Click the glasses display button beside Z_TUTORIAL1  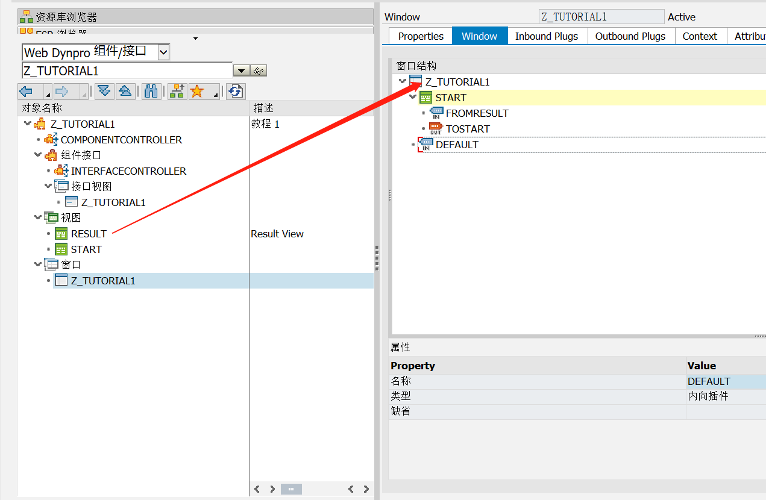pos(259,71)
